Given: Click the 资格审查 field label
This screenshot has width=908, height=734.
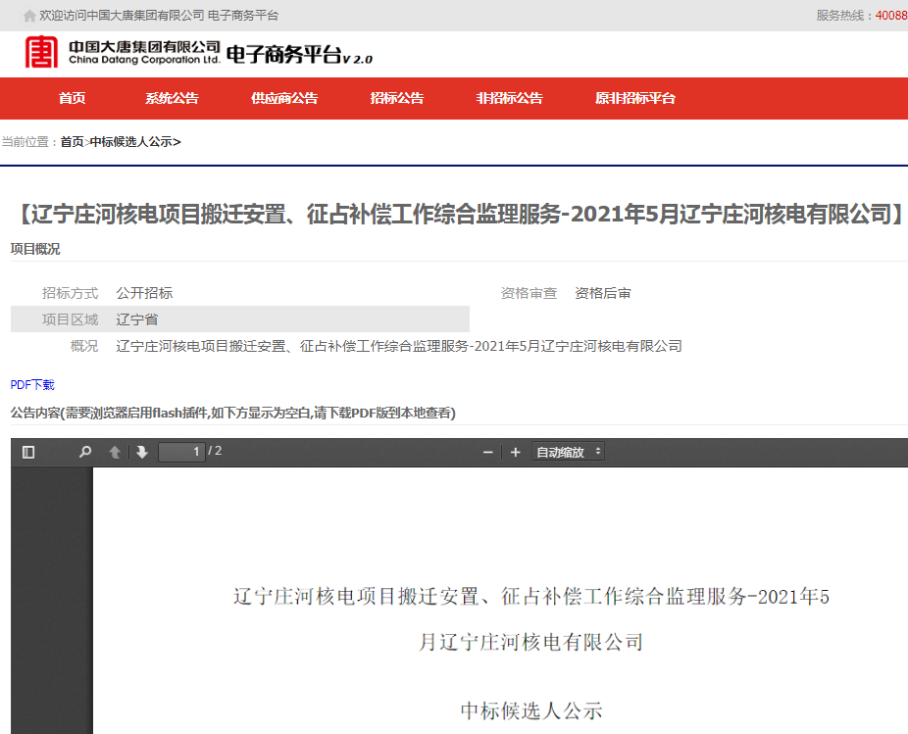Looking at the screenshot, I should coord(529,293).
